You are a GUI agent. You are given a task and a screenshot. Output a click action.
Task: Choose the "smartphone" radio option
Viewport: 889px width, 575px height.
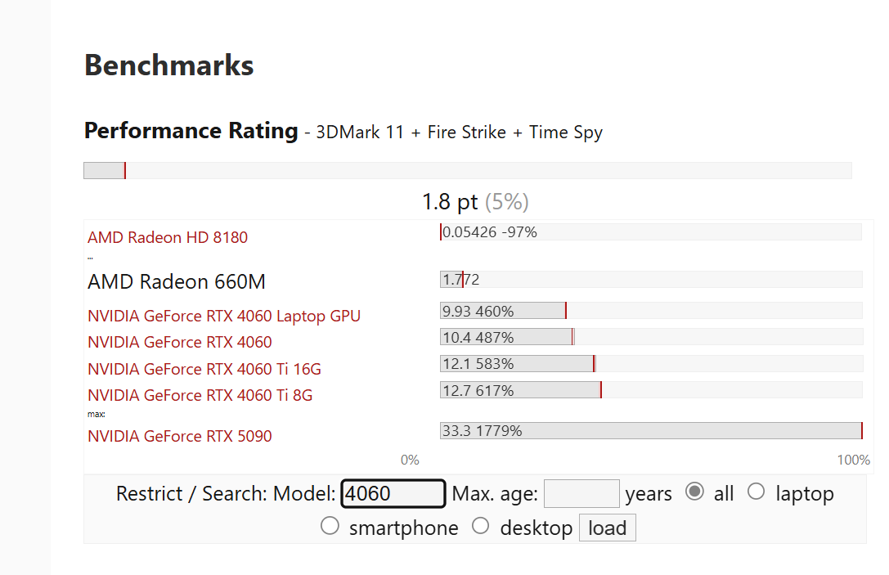(330, 526)
